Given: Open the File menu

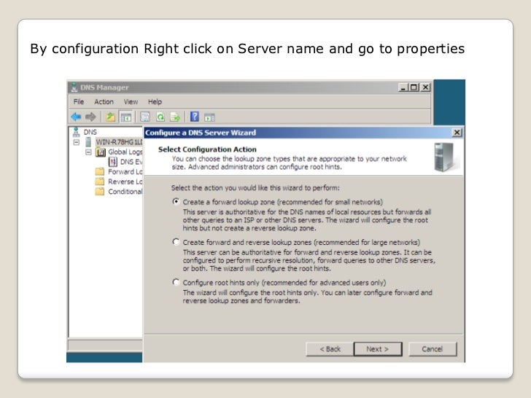Looking at the screenshot, I should click(79, 102).
